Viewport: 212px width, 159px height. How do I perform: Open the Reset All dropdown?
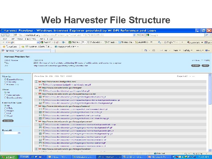click(x=12, y=133)
